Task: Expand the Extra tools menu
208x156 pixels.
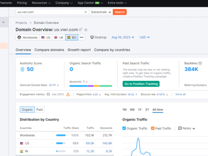Action: click(117, 3)
